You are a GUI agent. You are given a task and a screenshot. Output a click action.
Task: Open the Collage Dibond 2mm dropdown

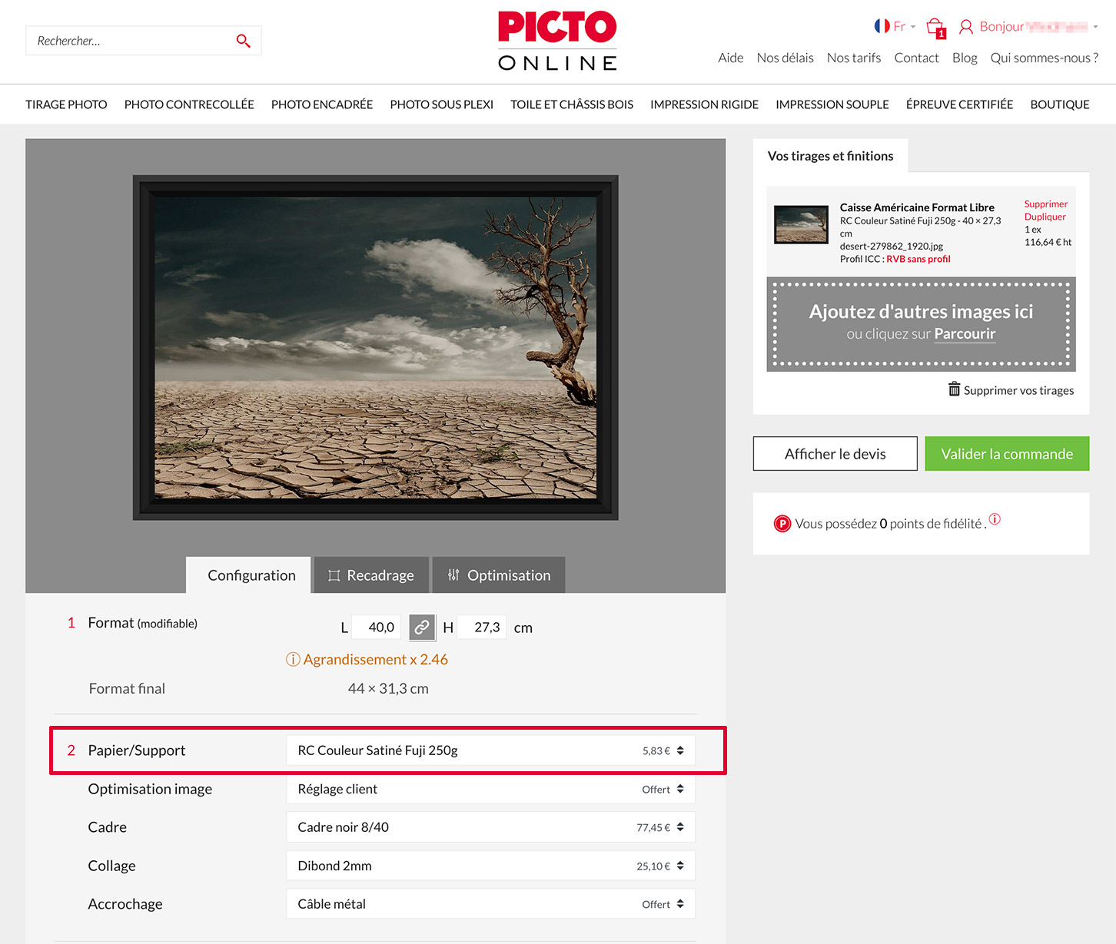coord(490,866)
